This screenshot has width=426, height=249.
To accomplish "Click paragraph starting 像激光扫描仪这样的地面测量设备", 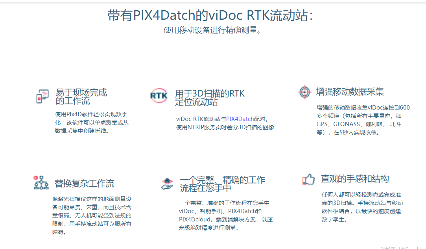I will 92,216.
